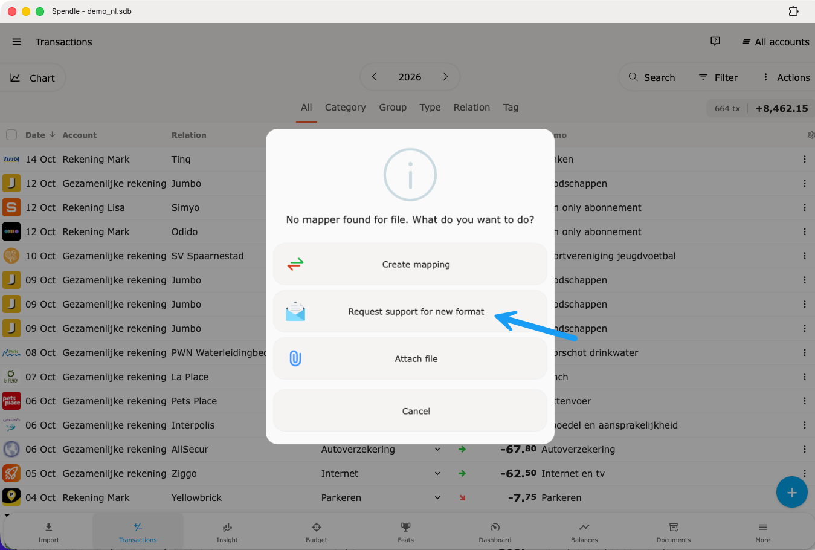The width and height of the screenshot is (815, 550).
Task: Switch to the Tag tab
Action: pos(511,107)
